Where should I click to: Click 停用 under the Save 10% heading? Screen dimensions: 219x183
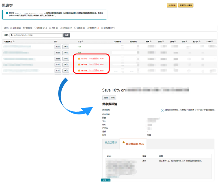click(x=113, y=98)
